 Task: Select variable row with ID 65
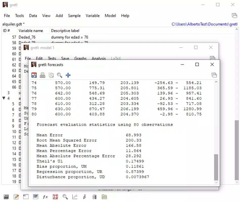click(11, 82)
